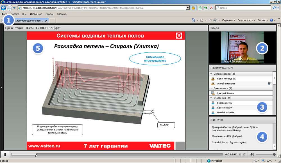Select the Системы водяного нап... tab

[x=29, y=21]
